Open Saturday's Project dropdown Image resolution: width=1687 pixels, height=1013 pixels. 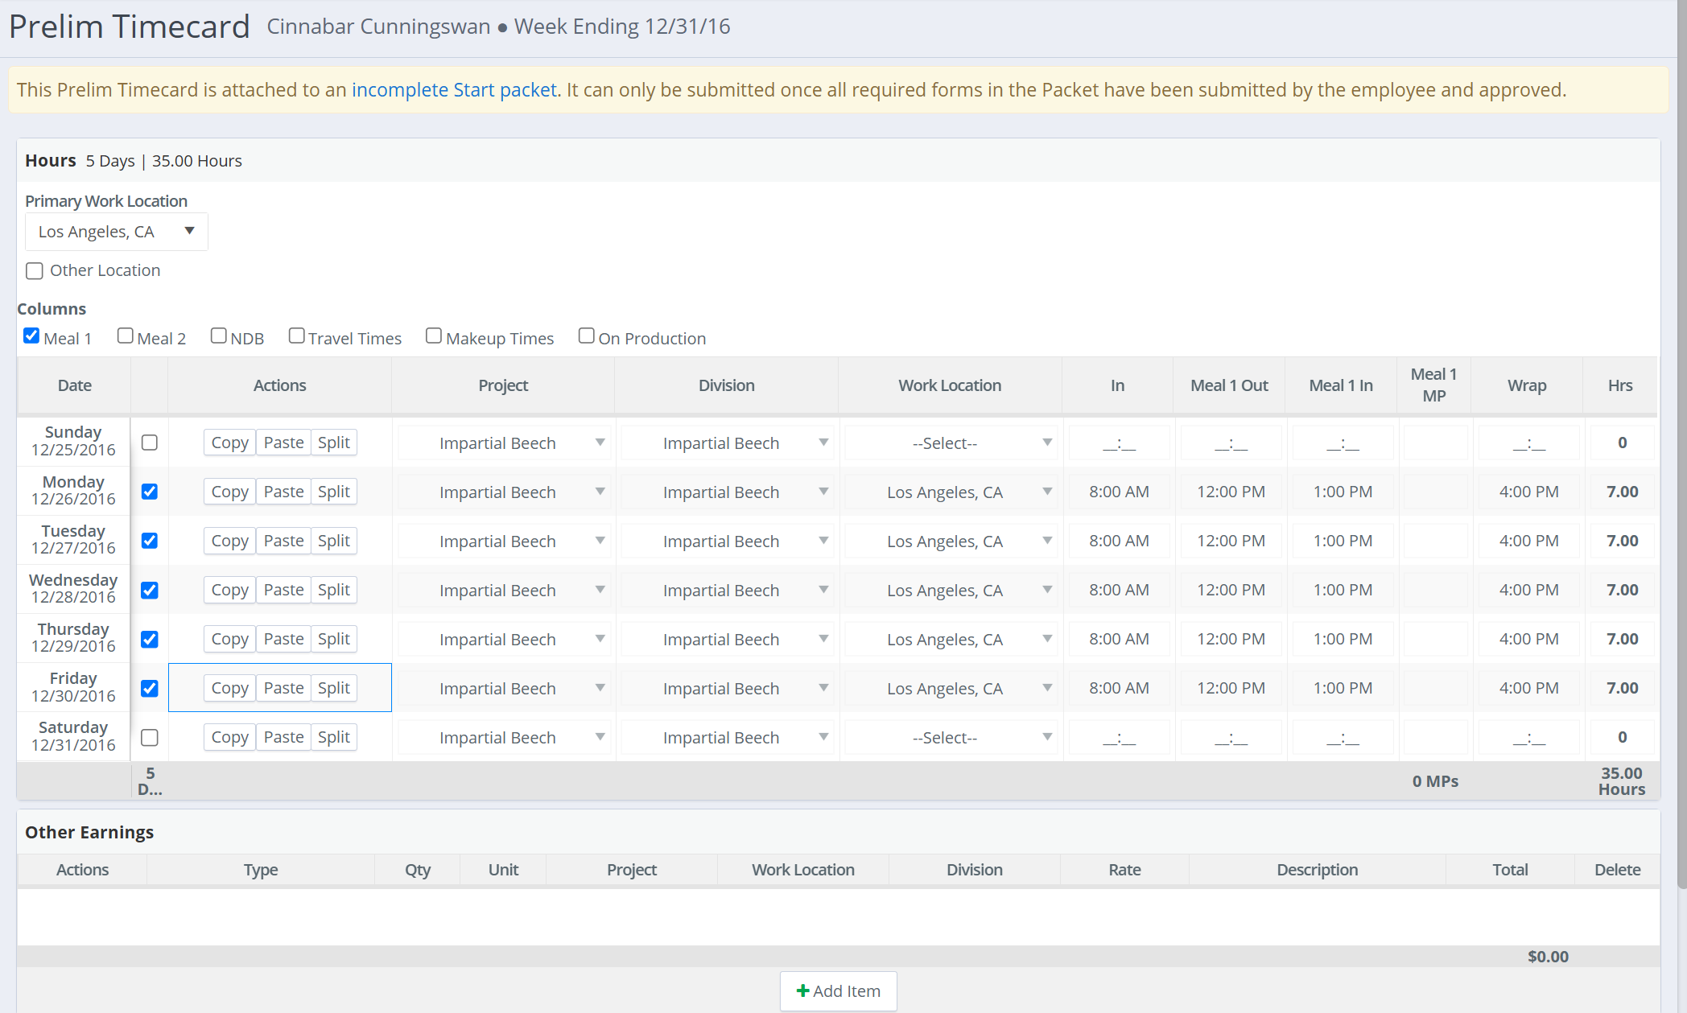[x=504, y=738]
